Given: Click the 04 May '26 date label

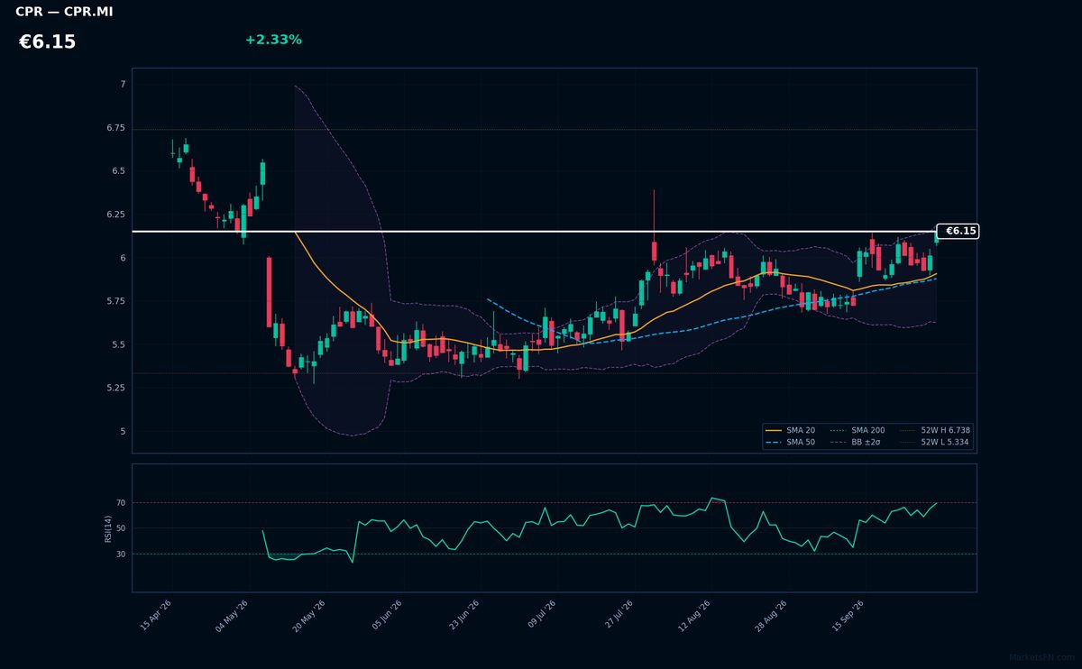Looking at the screenshot, I should click(x=231, y=616).
